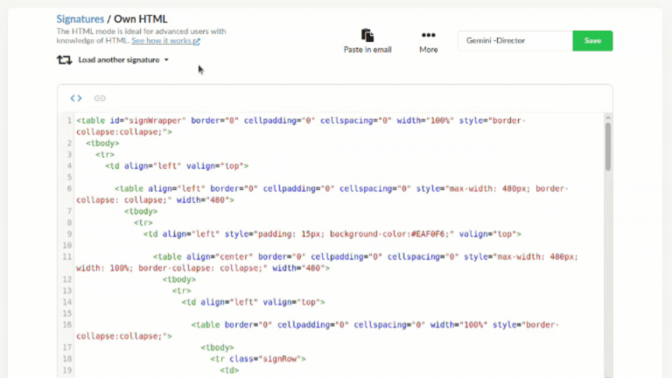Click the <td> tag on line 19
The width and height of the screenshot is (672, 378).
point(229,370)
